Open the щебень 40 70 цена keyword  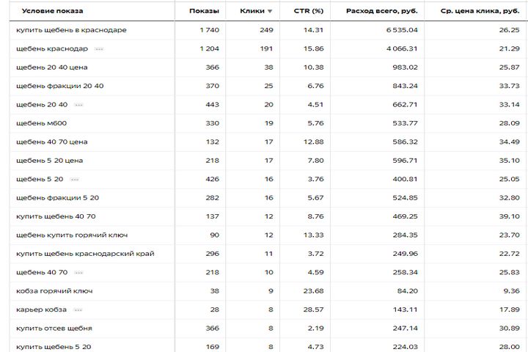[x=51, y=142]
